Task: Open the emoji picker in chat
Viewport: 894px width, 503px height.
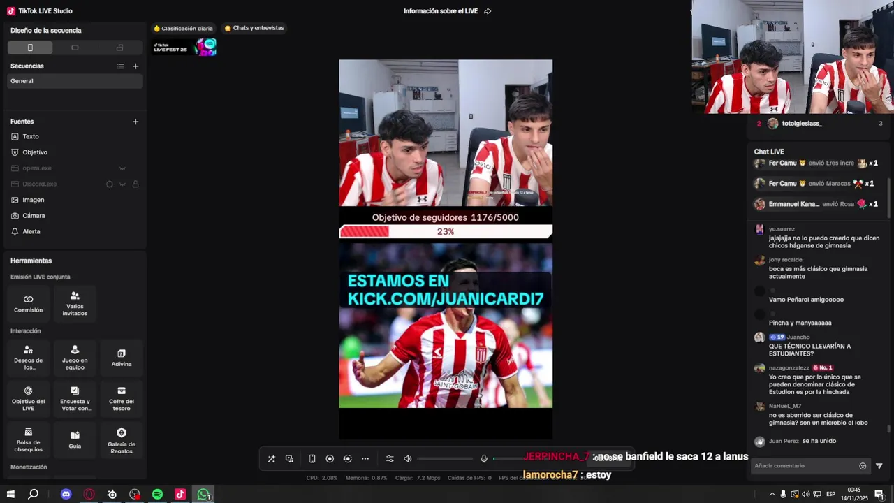Action: [863, 466]
